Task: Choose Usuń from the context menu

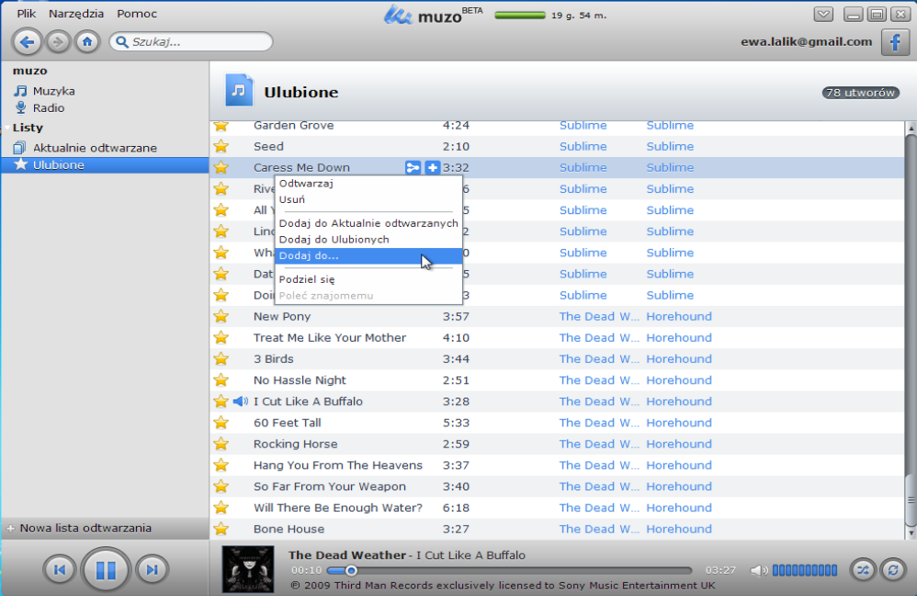Action: point(368,200)
